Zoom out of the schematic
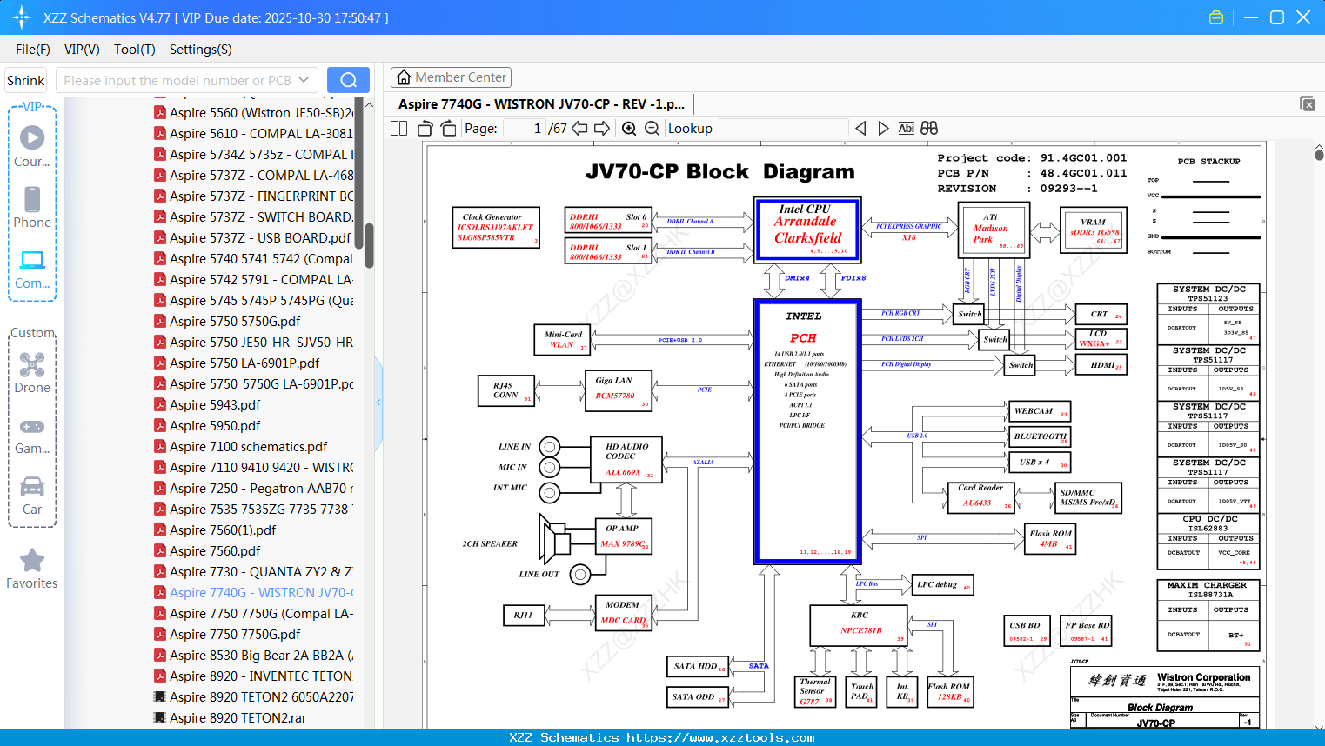The height and width of the screenshot is (746, 1325). (x=652, y=129)
